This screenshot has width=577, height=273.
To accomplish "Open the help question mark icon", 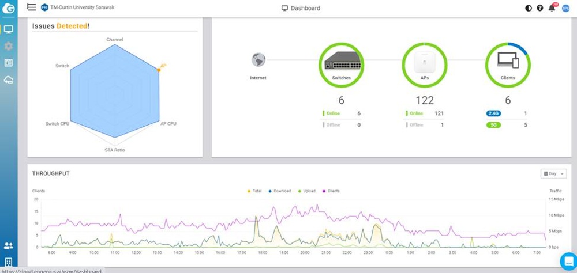I will pos(540,8).
